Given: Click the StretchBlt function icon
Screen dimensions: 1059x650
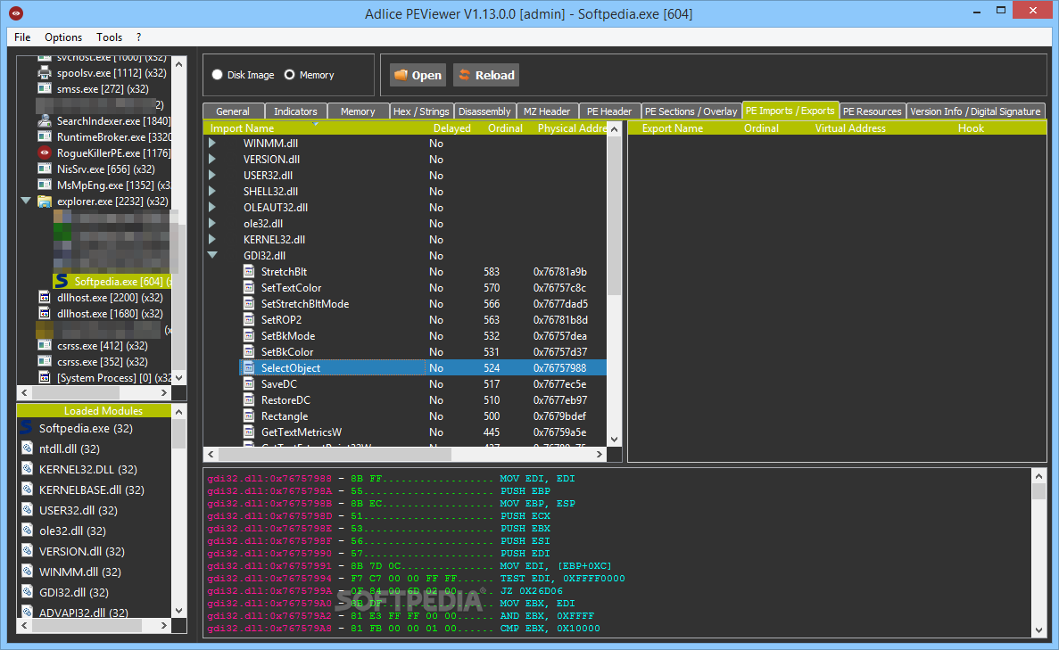Looking at the screenshot, I should click(x=249, y=271).
